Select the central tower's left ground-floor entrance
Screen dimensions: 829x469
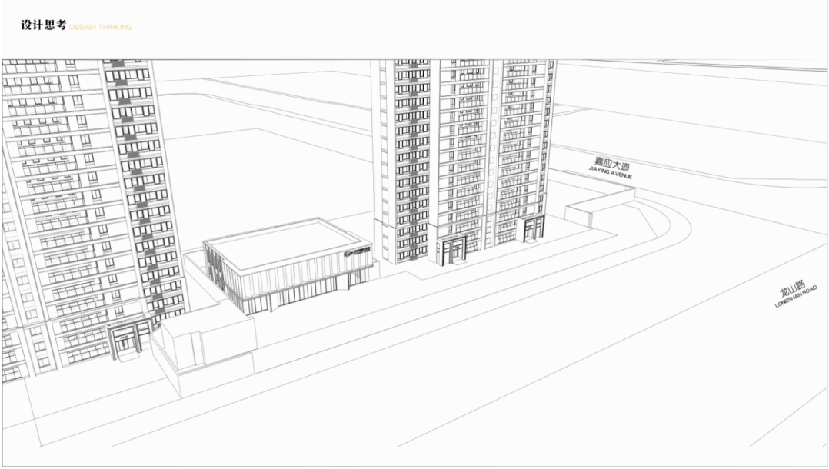[x=451, y=251]
